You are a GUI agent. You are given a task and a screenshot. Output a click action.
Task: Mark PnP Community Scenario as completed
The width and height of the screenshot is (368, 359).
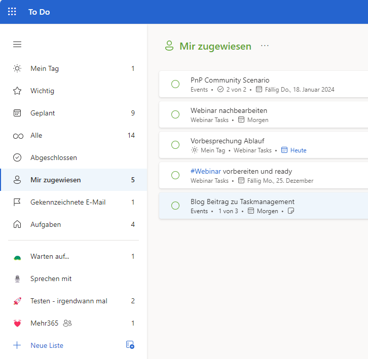coord(175,84)
